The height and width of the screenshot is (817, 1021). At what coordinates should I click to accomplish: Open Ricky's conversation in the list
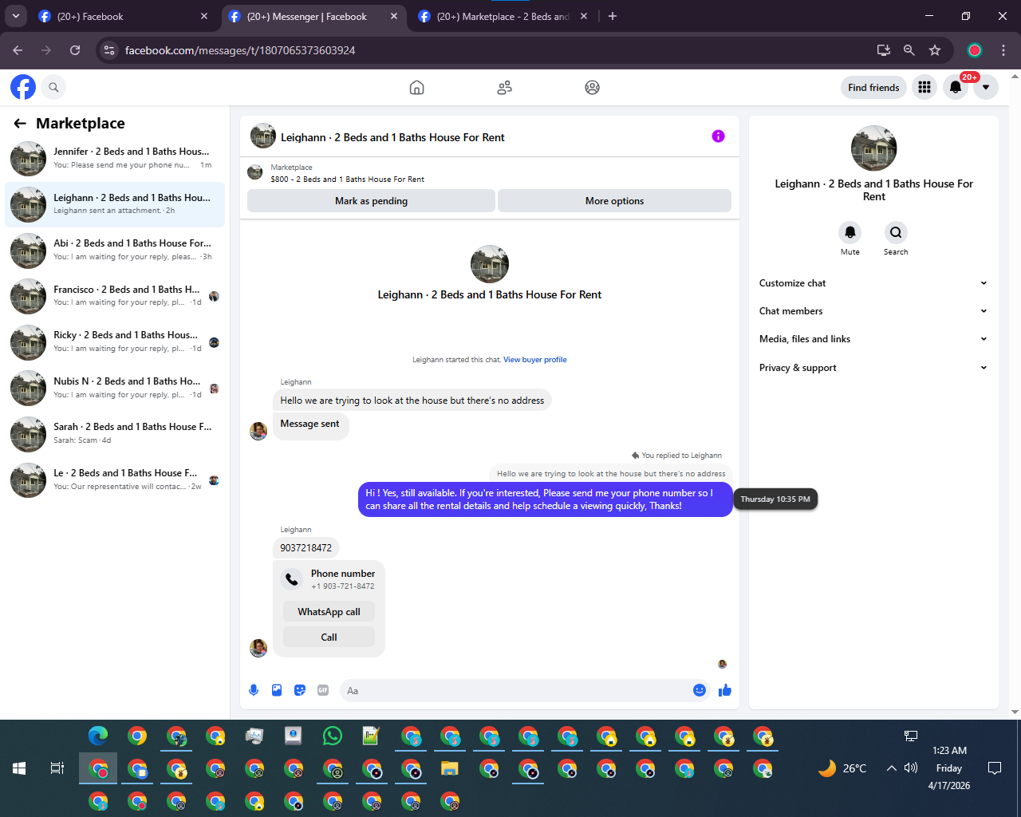(115, 341)
